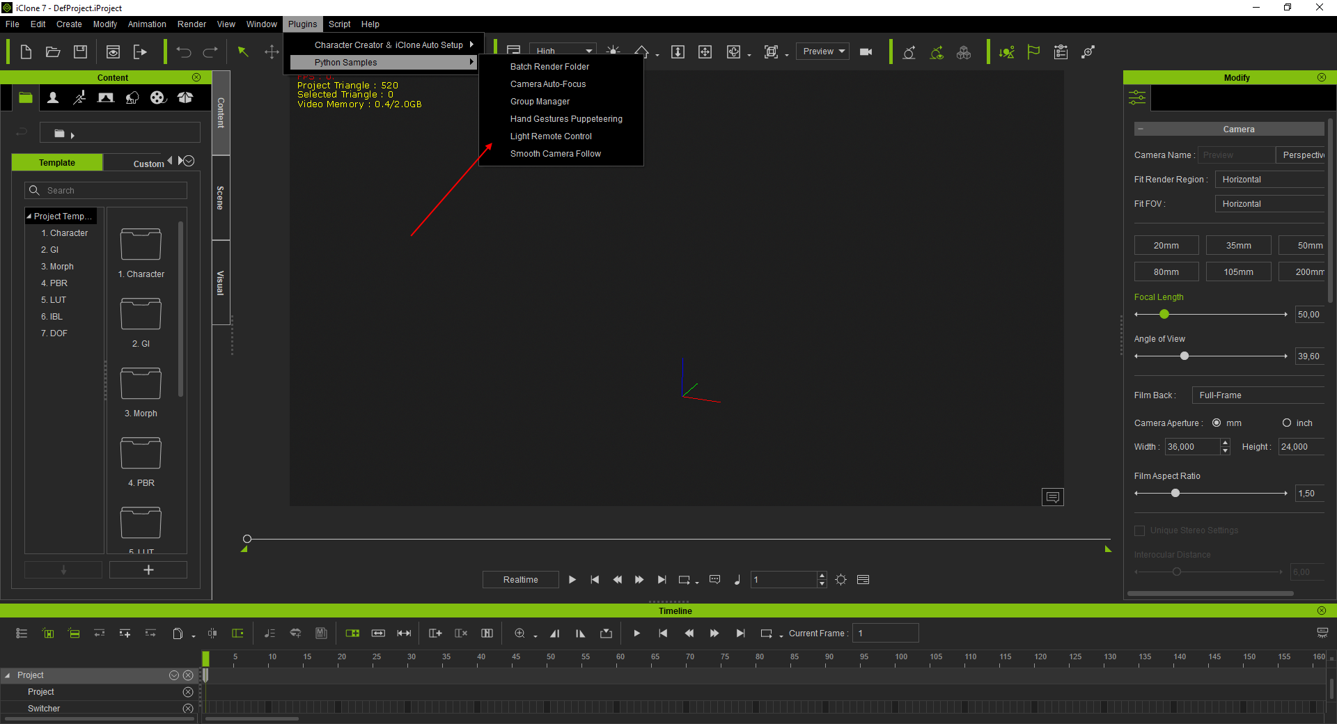Select the arrow selection tool
Screen dimensions: 1337x724
243,52
